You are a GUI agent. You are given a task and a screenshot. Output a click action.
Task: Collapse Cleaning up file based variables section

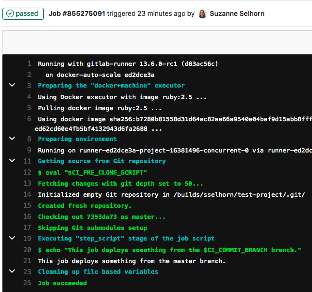click(12, 271)
